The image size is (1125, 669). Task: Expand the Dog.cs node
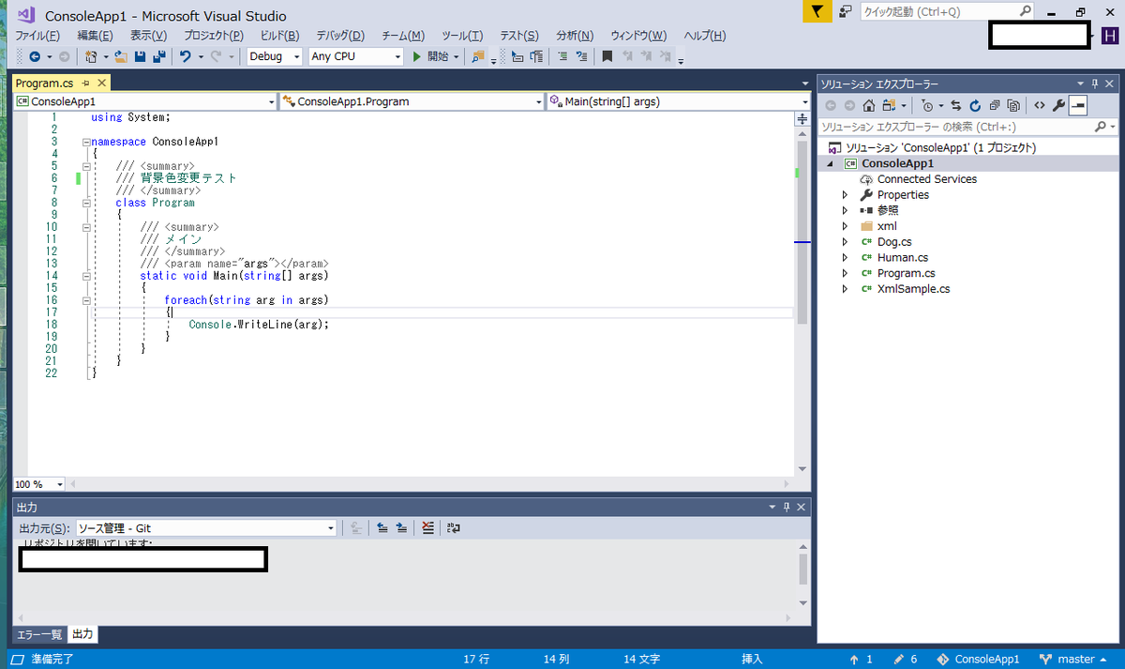845,242
